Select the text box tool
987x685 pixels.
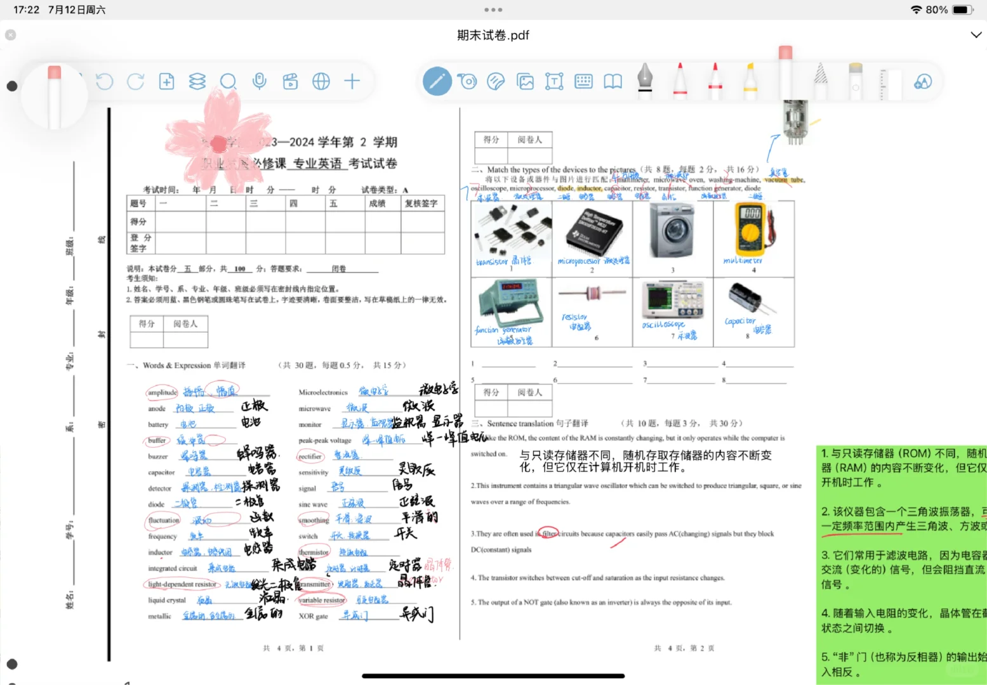(554, 81)
